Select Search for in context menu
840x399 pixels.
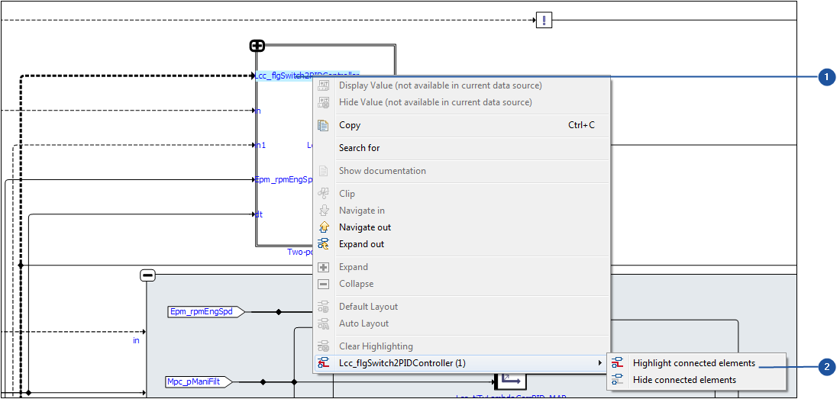pos(359,148)
